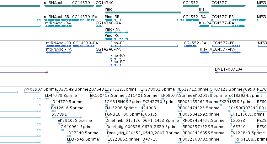Select the CG4552-PA protein label

(x=195, y=43)
